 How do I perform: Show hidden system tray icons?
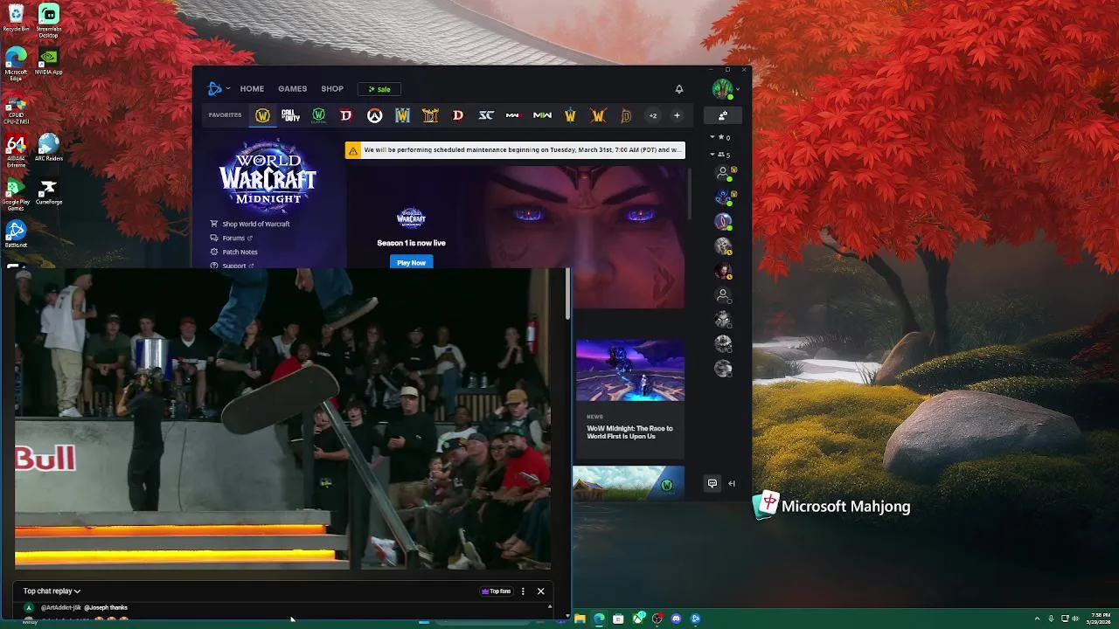pos(1039,619)
